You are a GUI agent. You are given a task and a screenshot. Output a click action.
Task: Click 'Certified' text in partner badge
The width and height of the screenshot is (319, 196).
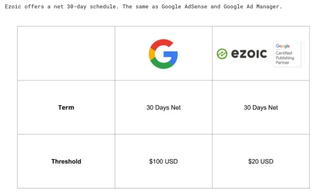[x=284, y=53]
